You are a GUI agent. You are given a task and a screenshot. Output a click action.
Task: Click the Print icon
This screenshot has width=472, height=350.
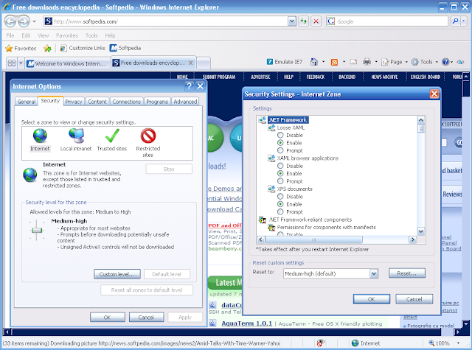point(367,62)
